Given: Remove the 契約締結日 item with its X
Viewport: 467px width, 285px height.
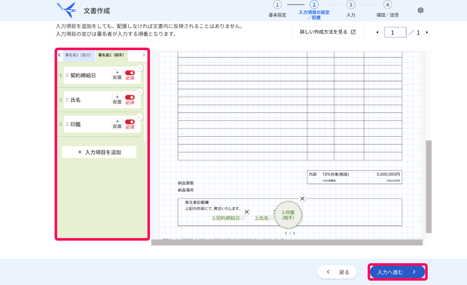Looking at the screenshot, I should pos(139,68).
